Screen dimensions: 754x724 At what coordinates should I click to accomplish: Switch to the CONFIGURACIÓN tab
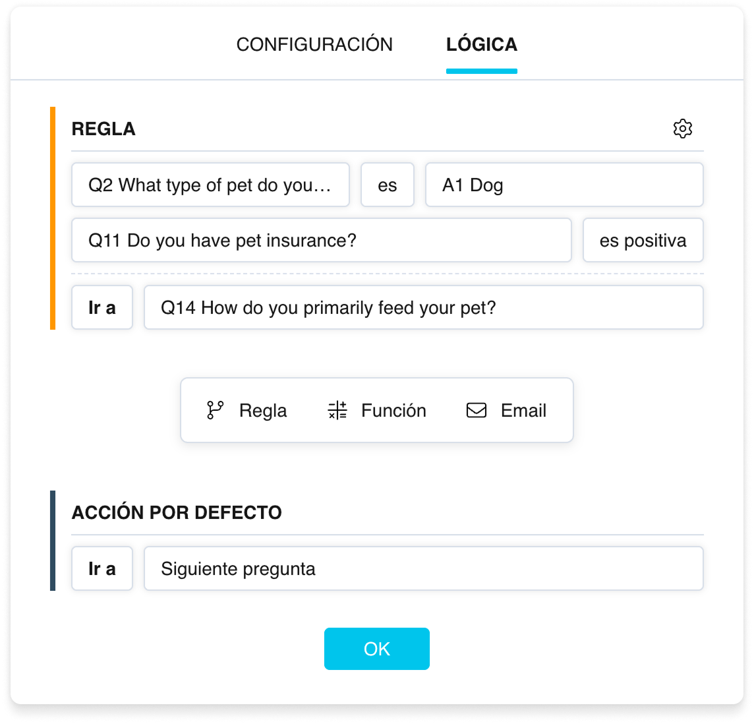tap(314, 44)
